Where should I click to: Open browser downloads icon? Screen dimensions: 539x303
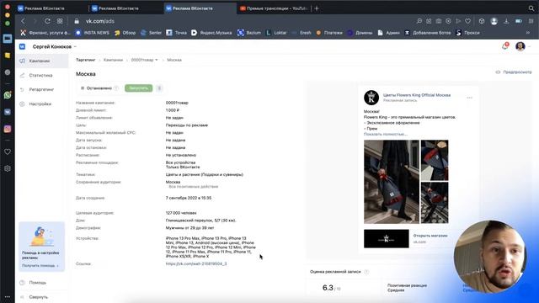point(506,21)
